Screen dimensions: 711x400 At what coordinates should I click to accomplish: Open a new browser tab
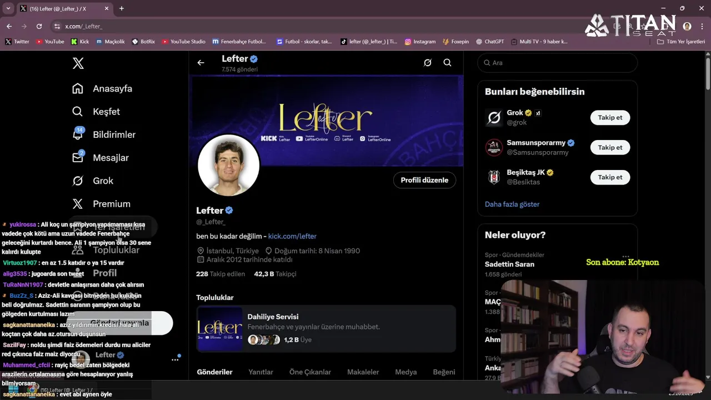[122, 8]
